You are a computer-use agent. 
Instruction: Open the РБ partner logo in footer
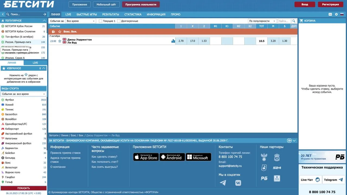[264, 178]
